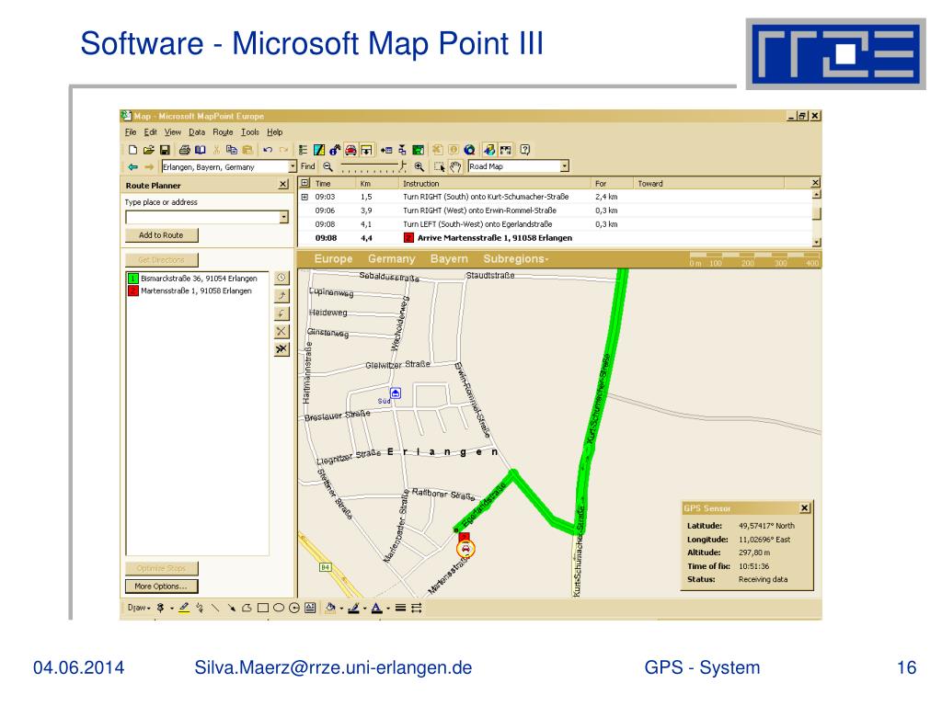
Task: Click the clock schedule stop icon
Action: tap(281, 278)
